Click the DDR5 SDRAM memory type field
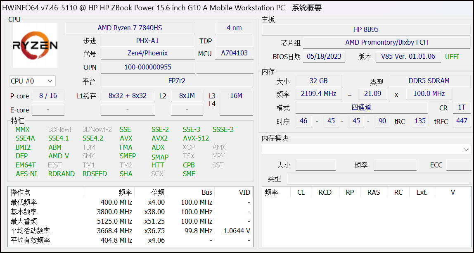 click(429, 81)
